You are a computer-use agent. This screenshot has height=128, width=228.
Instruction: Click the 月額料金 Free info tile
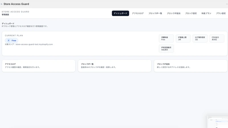[x=166, y=38]
